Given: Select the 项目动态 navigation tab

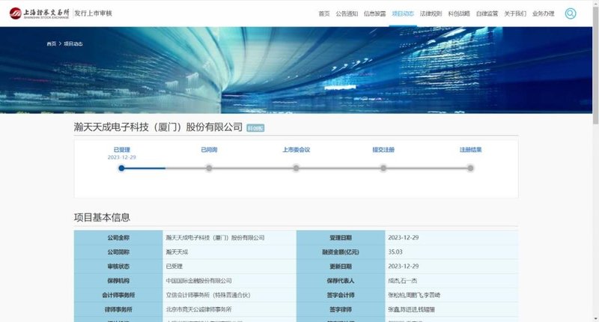Looking at the screenshot, I should click(403, 13).
